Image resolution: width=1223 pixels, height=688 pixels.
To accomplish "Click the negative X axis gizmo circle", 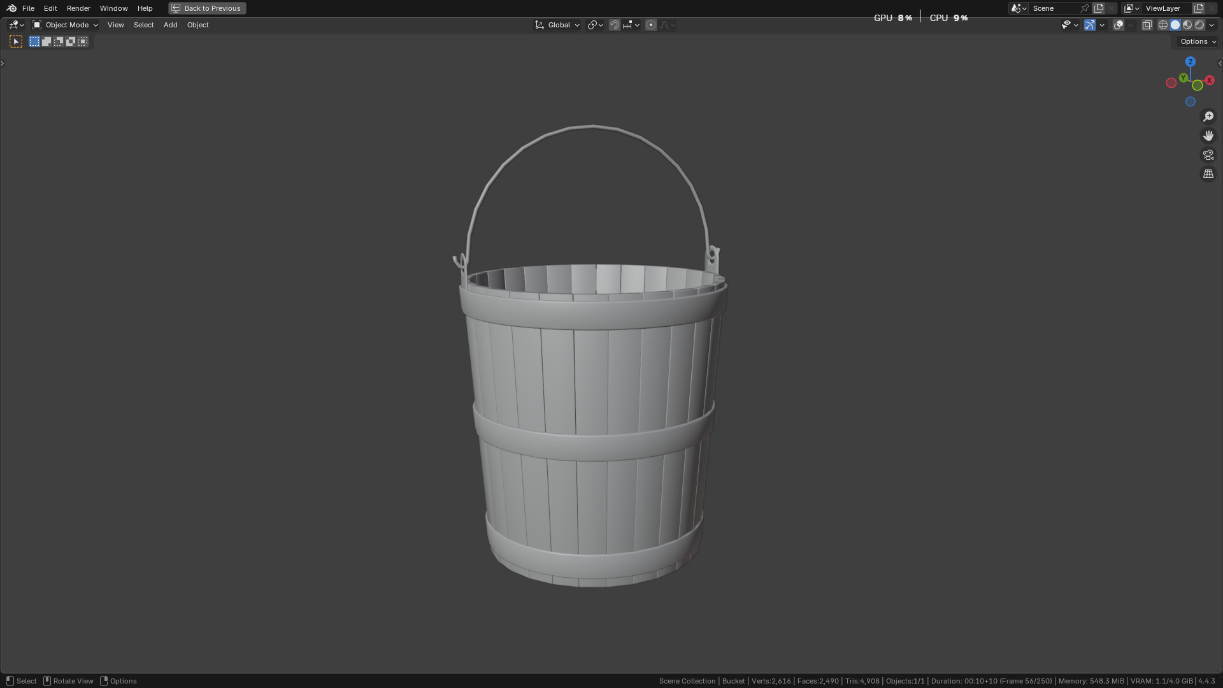I will point(1171,83).
